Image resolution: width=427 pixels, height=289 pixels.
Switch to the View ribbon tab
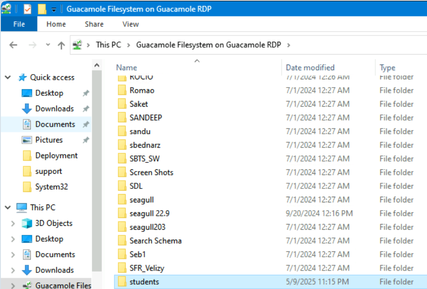click(x=130, y=24)
